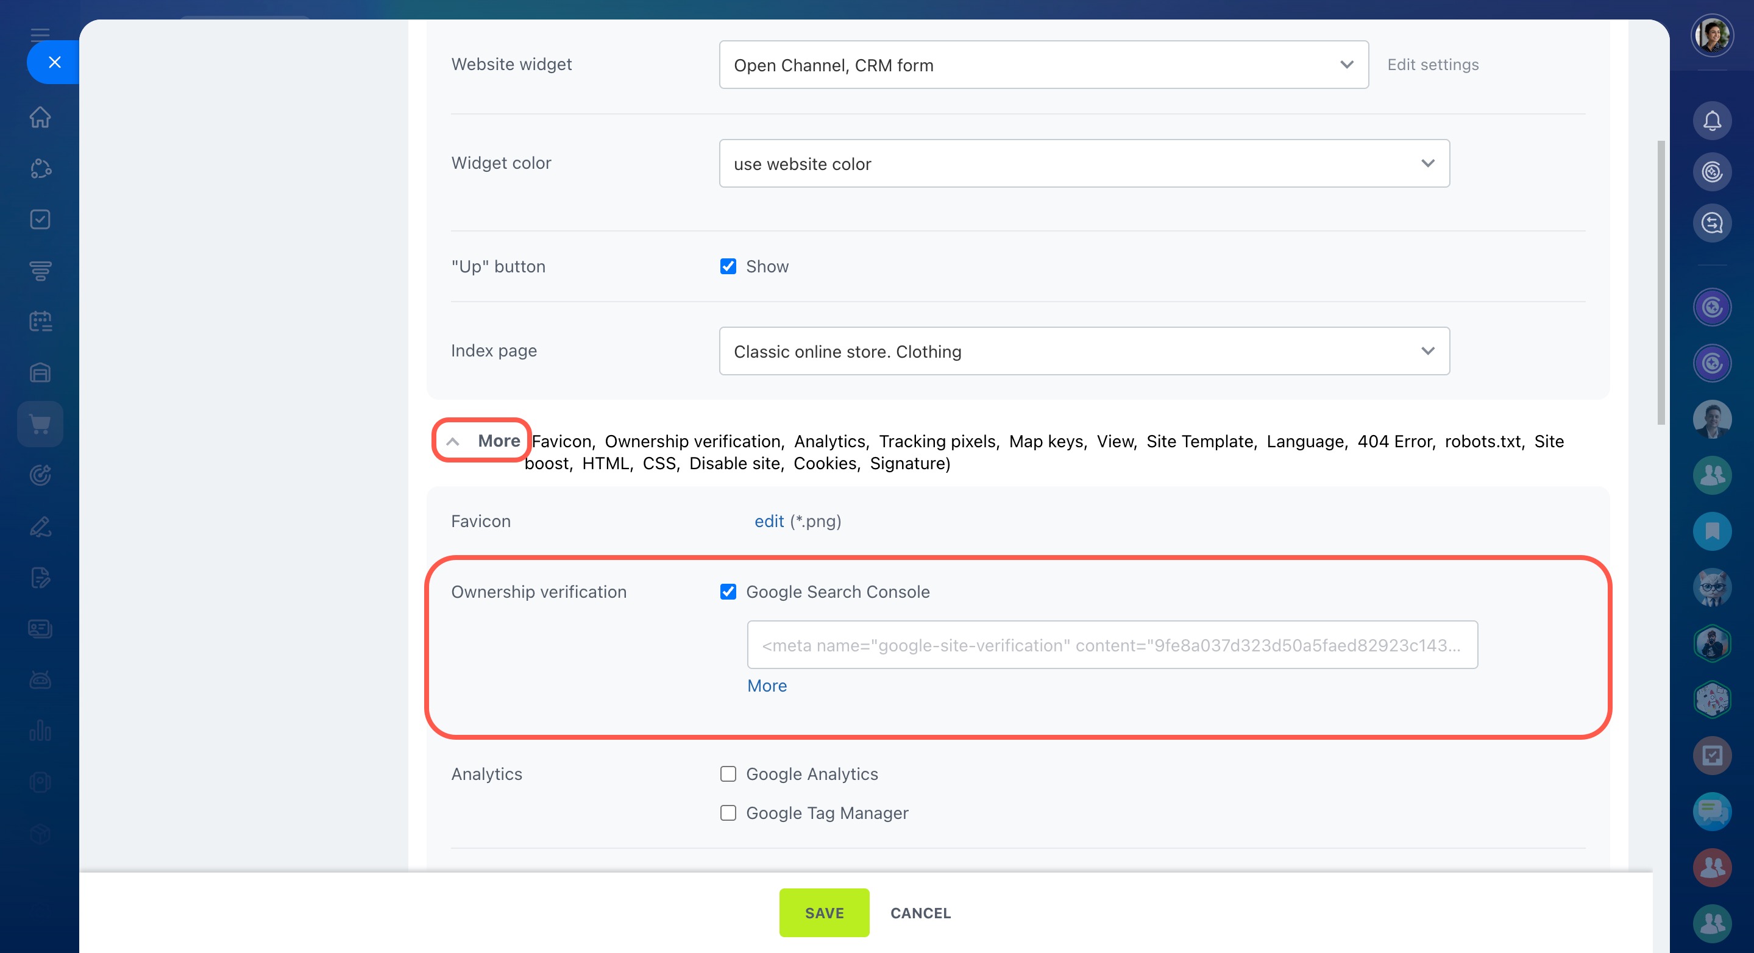Open the Widget color dropdown
Screen dimensions: 1754x953
click(x=1084, y=163)
